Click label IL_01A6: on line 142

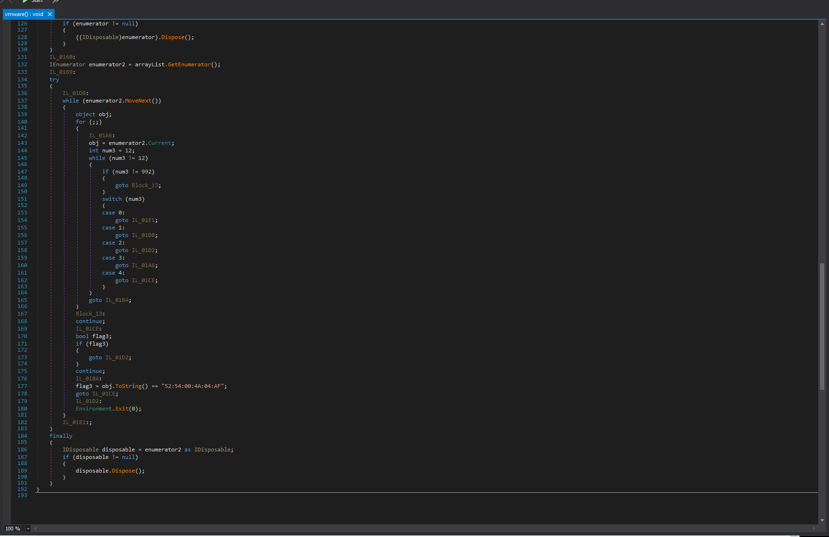pyautogui.click(x=102, y=135)
